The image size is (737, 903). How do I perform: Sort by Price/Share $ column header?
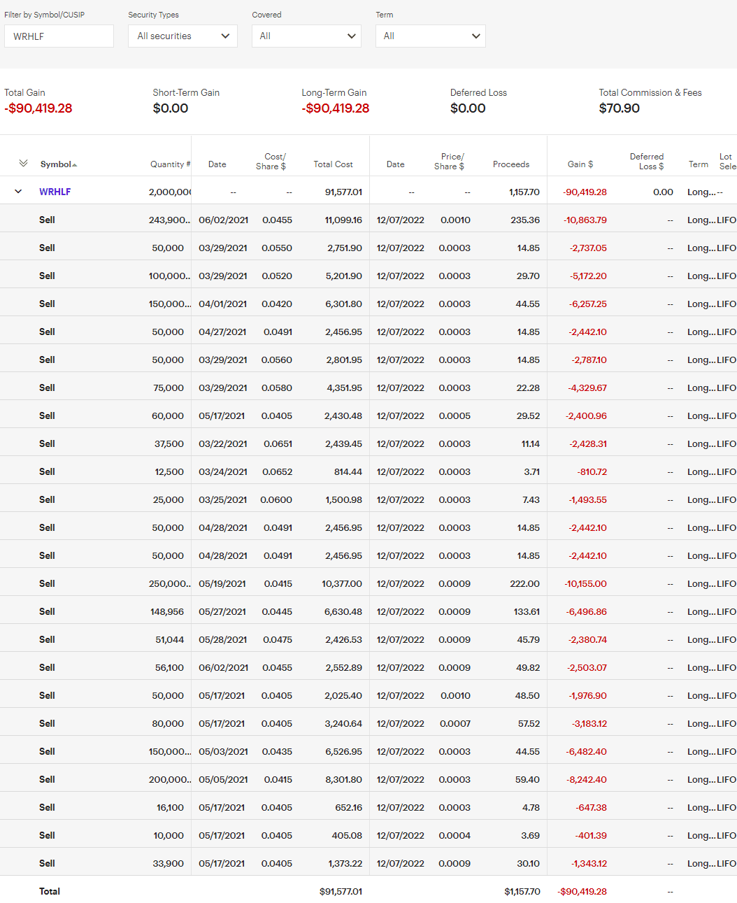point(450,162)
